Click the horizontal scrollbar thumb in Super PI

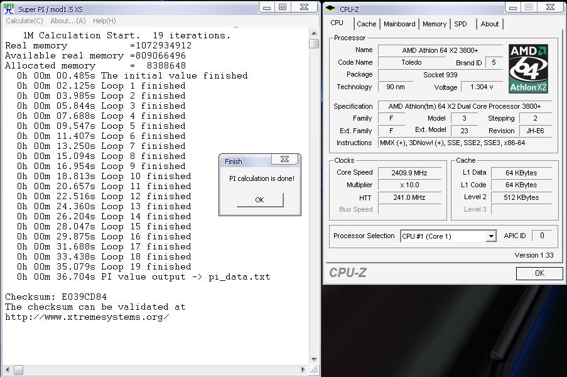coord(18,369)
